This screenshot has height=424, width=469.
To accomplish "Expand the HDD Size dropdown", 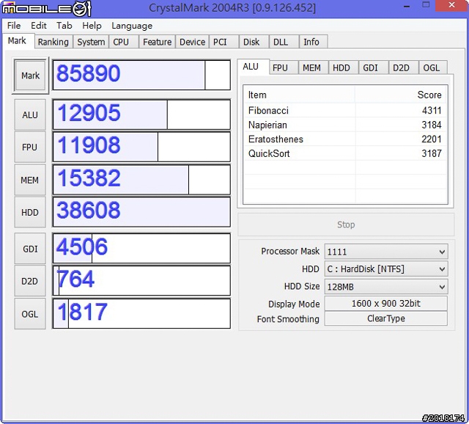I will click(x=386, y=287).
